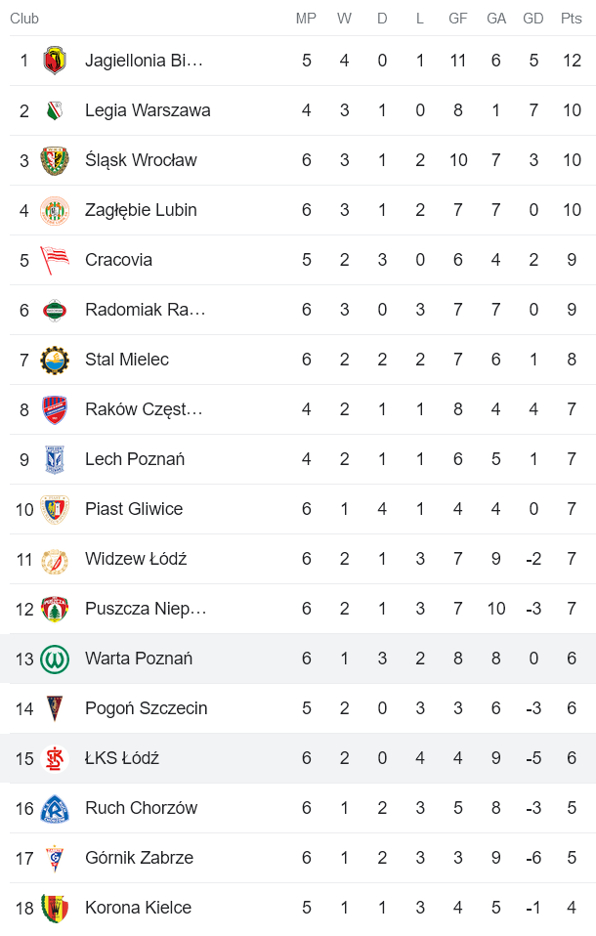Click the Korona Kielce club crest
596x936 pixels.
click(x=57, y=907)
